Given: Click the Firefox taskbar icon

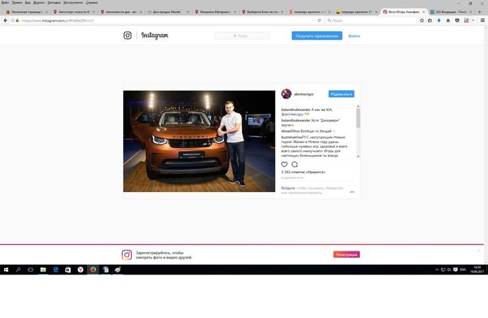Looking at the screenshot, I should click(x=93, y=270).
